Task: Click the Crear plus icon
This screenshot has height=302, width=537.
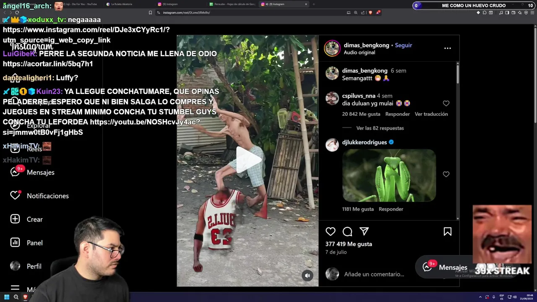Action: pos(15,219)
